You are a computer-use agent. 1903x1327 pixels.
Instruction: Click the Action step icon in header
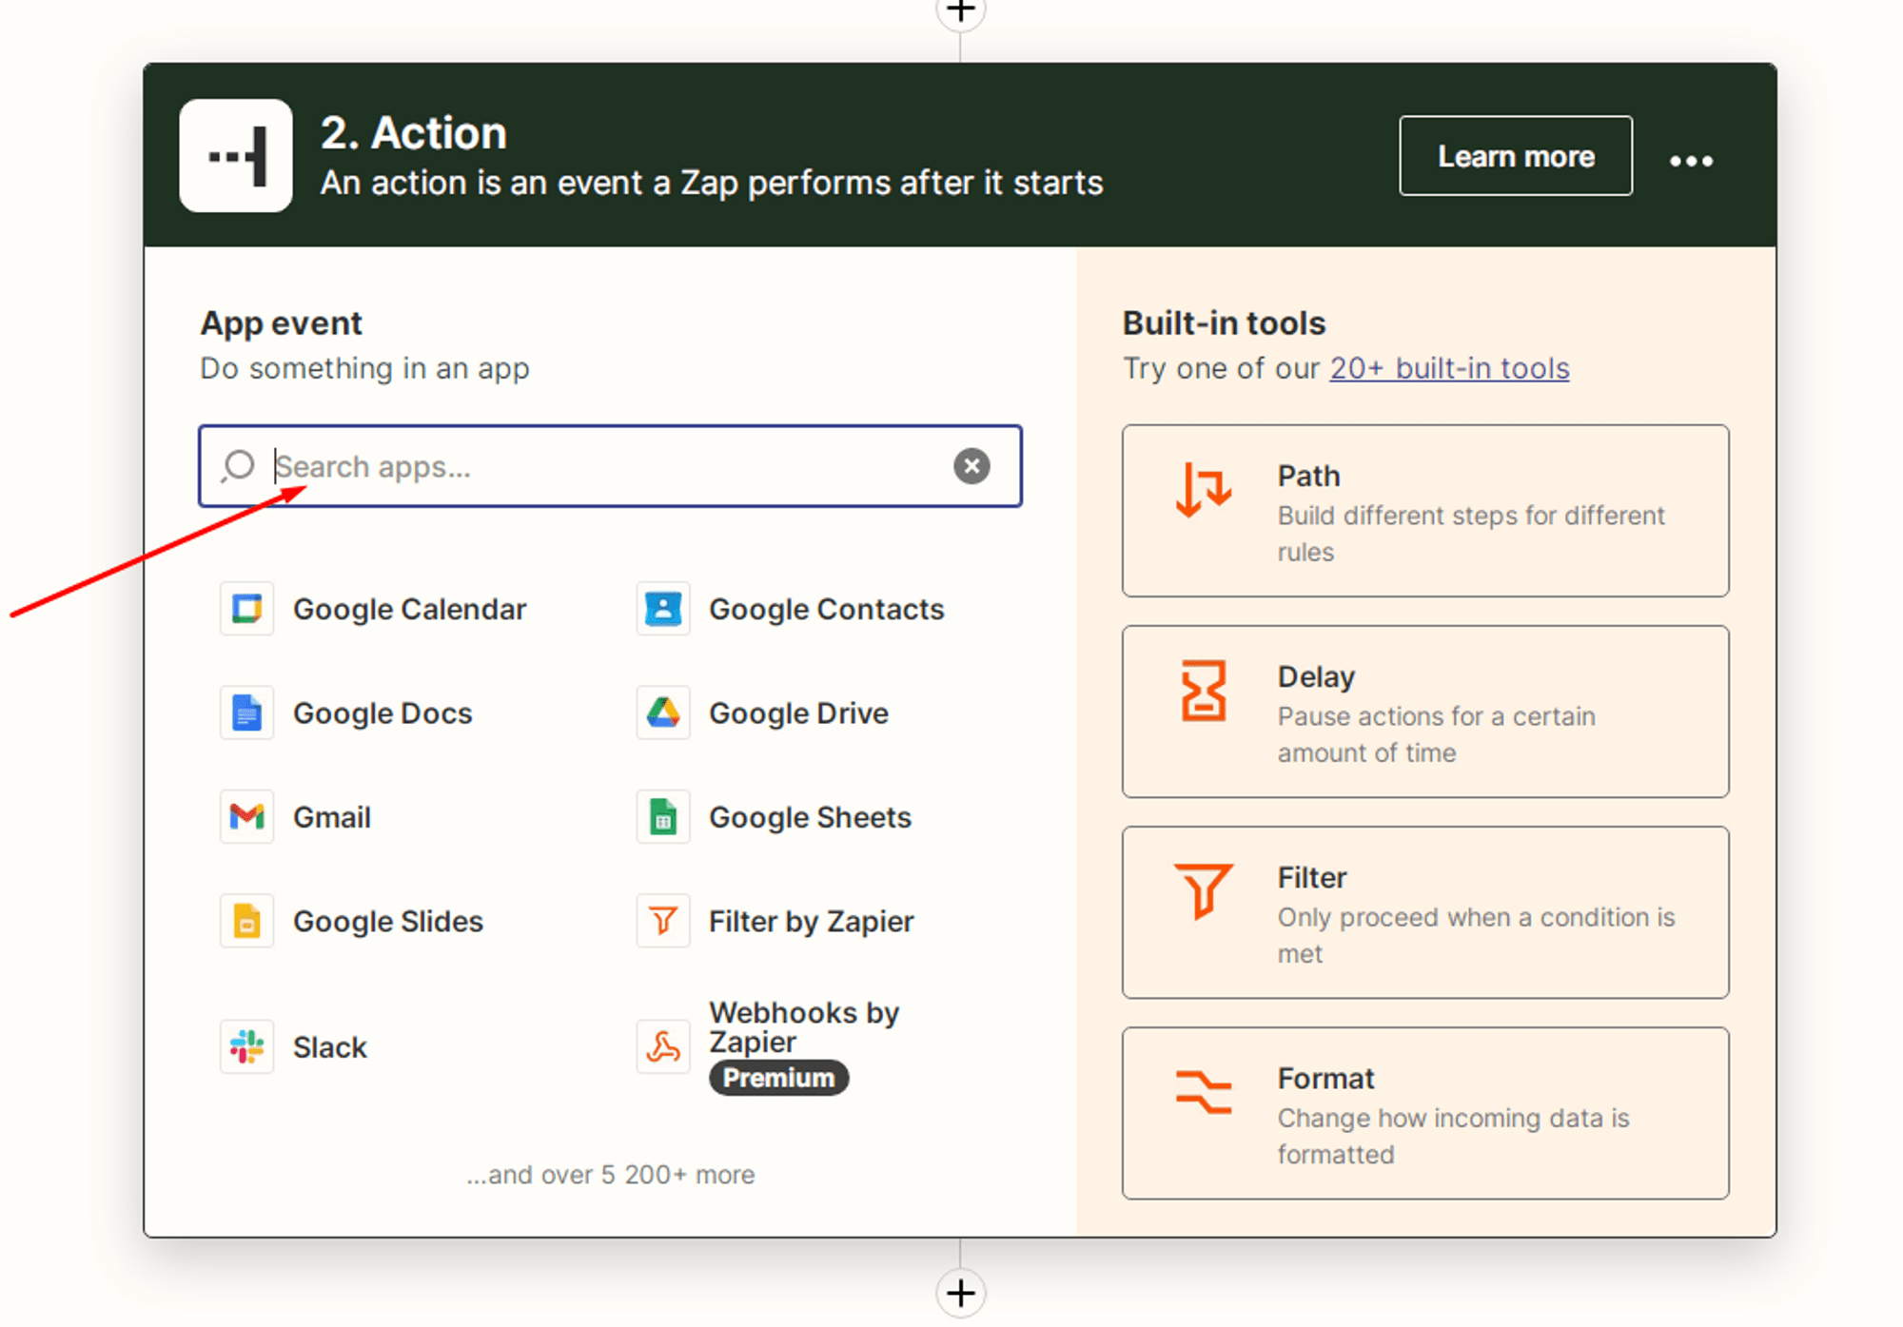click(236, 155)
